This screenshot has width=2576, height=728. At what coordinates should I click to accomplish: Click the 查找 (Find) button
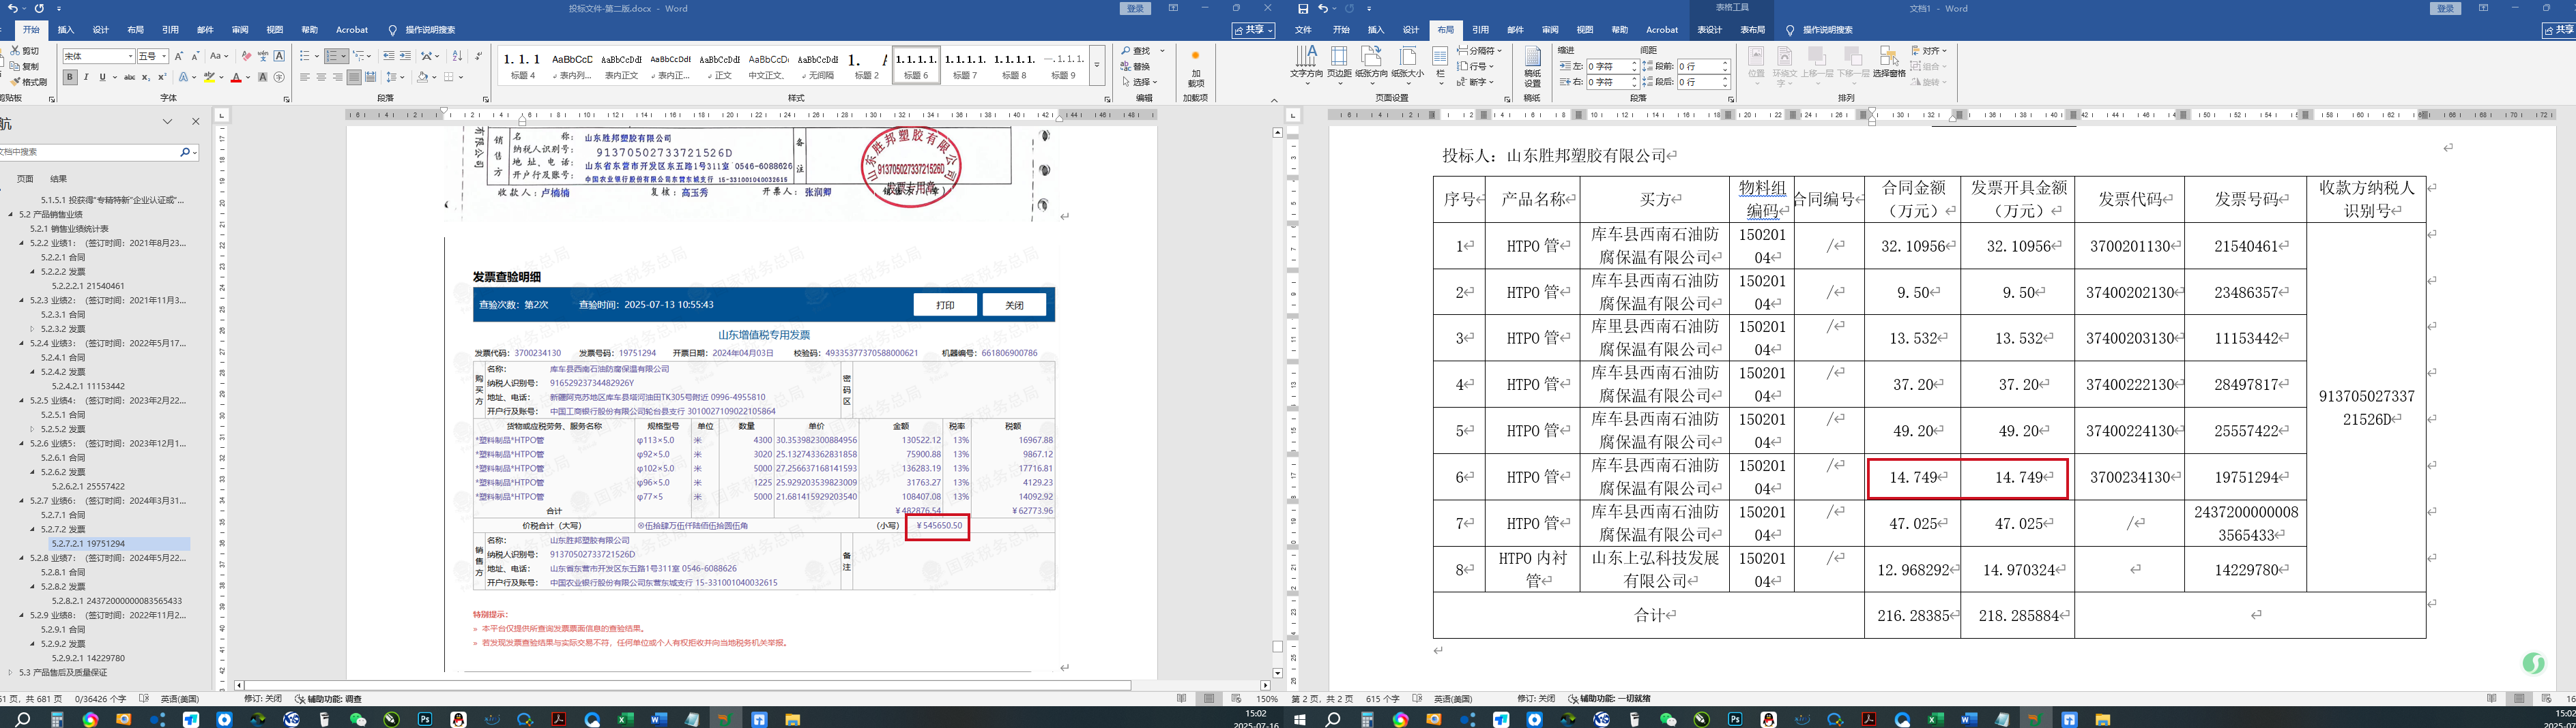pos(1137,51)
